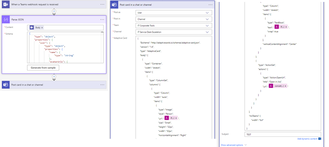
Task: Click scrollbar of the Schema editor
Action: [102, 47]
